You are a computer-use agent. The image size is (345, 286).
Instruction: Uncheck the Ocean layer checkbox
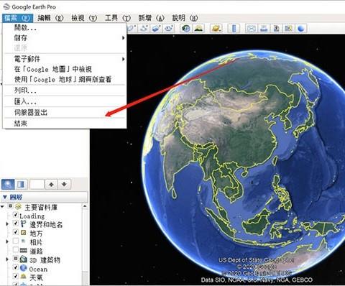[16, 267]
